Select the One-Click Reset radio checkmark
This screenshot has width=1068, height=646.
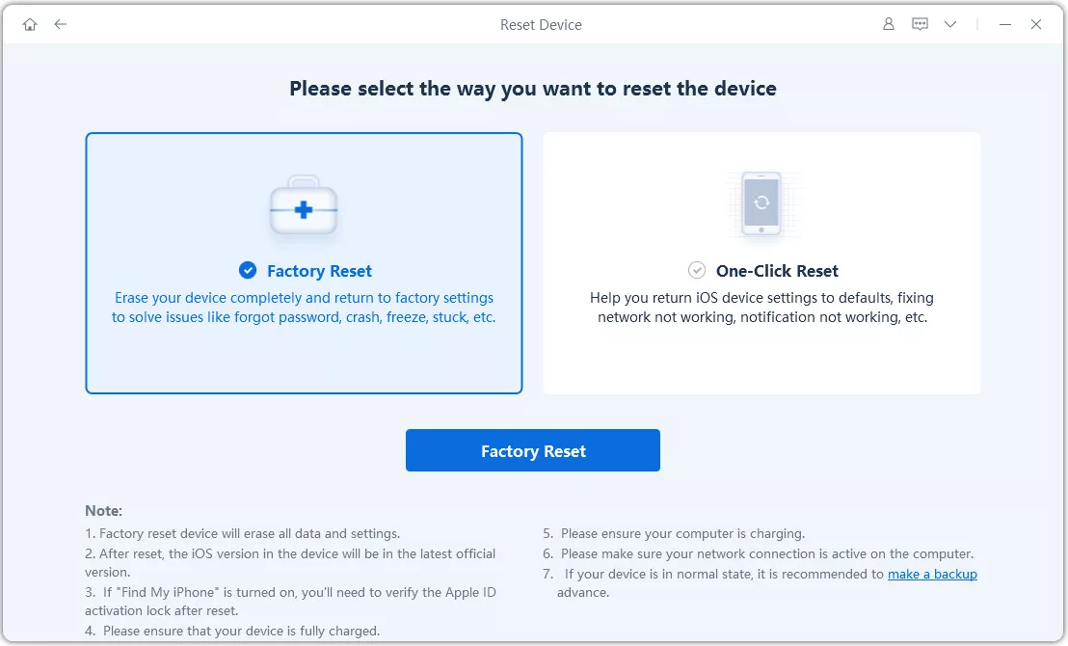point(697,271)
